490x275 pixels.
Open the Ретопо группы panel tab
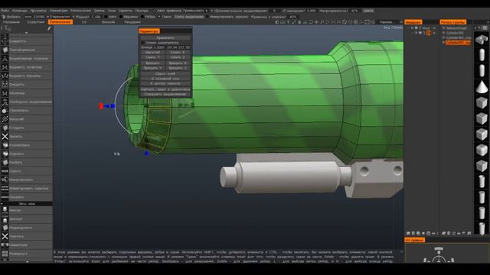[452, 22]
